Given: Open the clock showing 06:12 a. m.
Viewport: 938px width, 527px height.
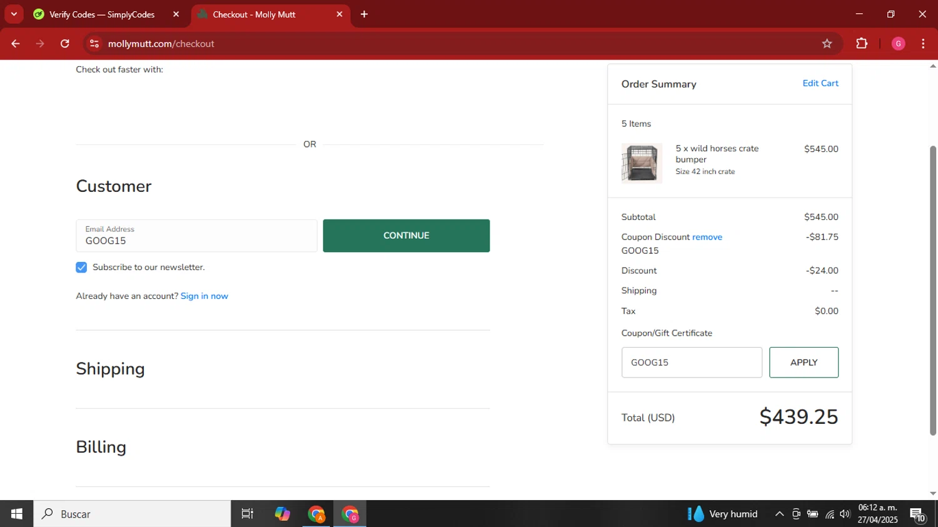Looking at the screenshot, I should 877,514.
